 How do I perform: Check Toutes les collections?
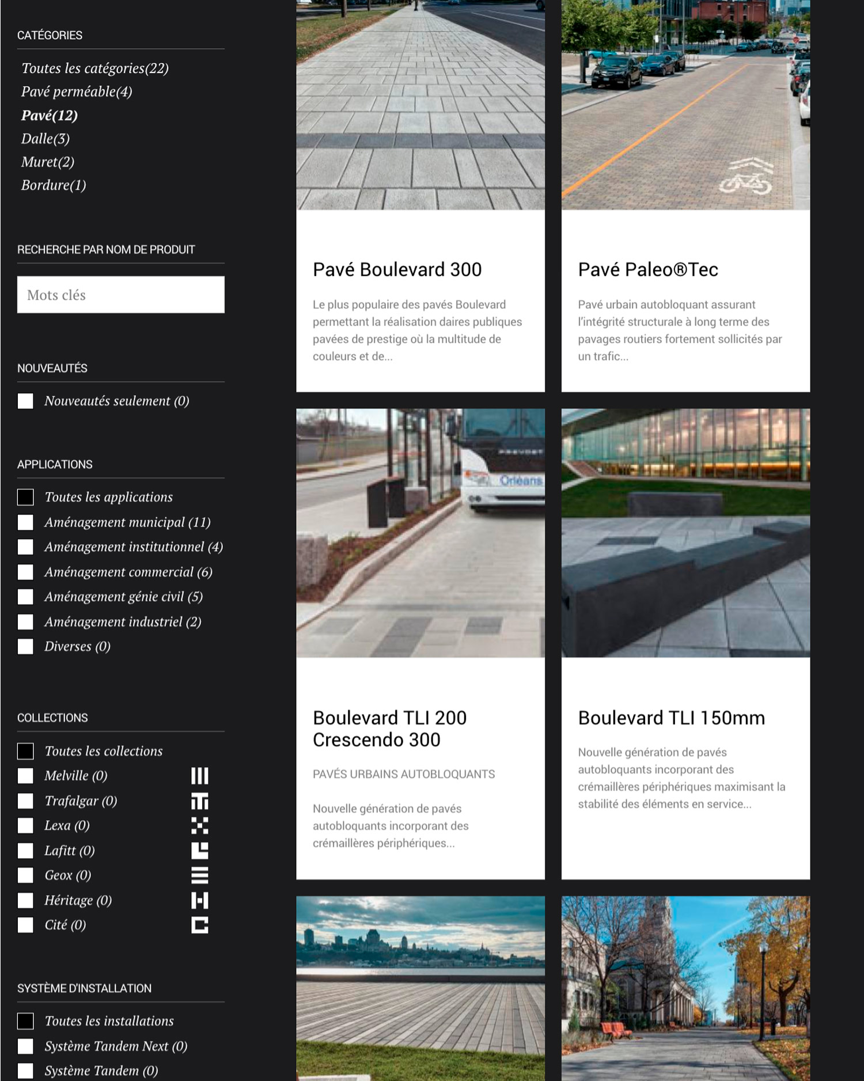click(25, 751)
